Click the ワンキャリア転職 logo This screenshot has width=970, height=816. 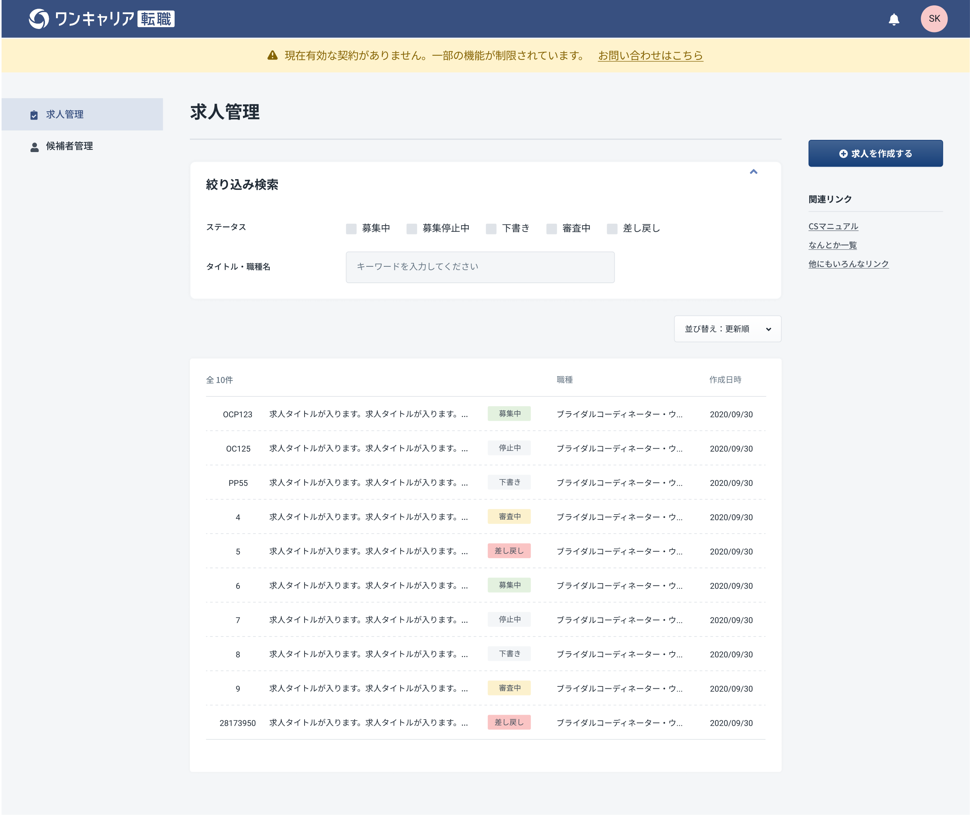click(x=102, y=19)
